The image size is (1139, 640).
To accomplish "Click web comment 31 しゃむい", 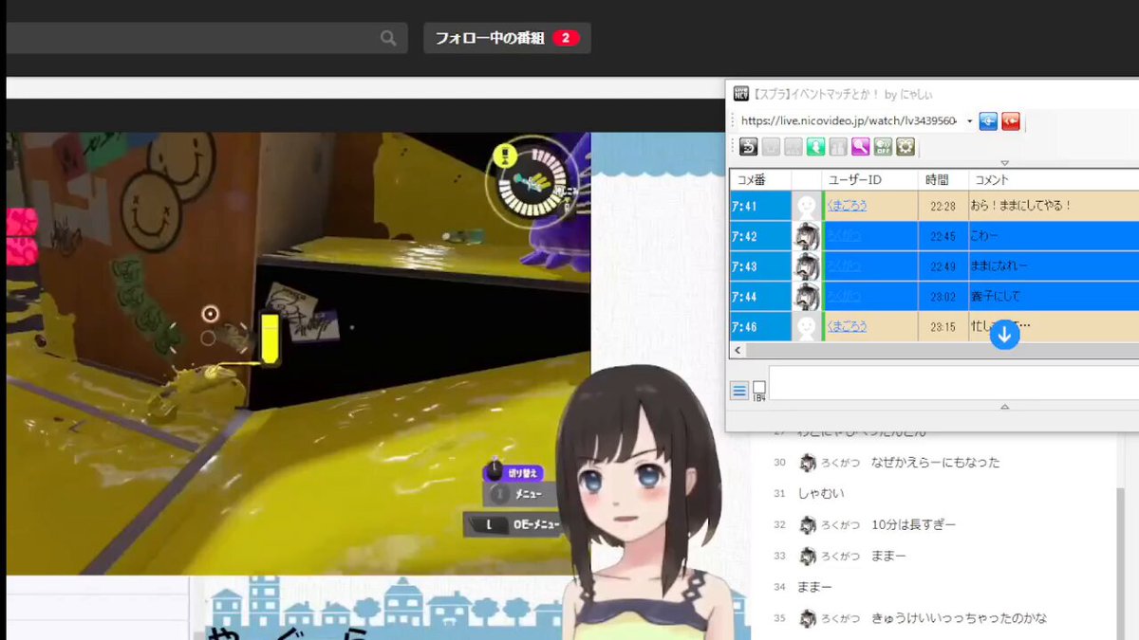I will click(821, 493).
